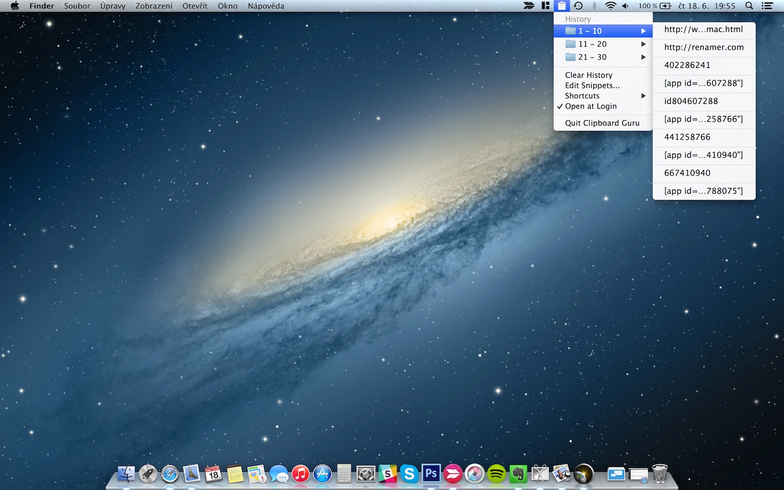
Task: Open the Shortcuts submenu
Action: click(x=582, y=96)
